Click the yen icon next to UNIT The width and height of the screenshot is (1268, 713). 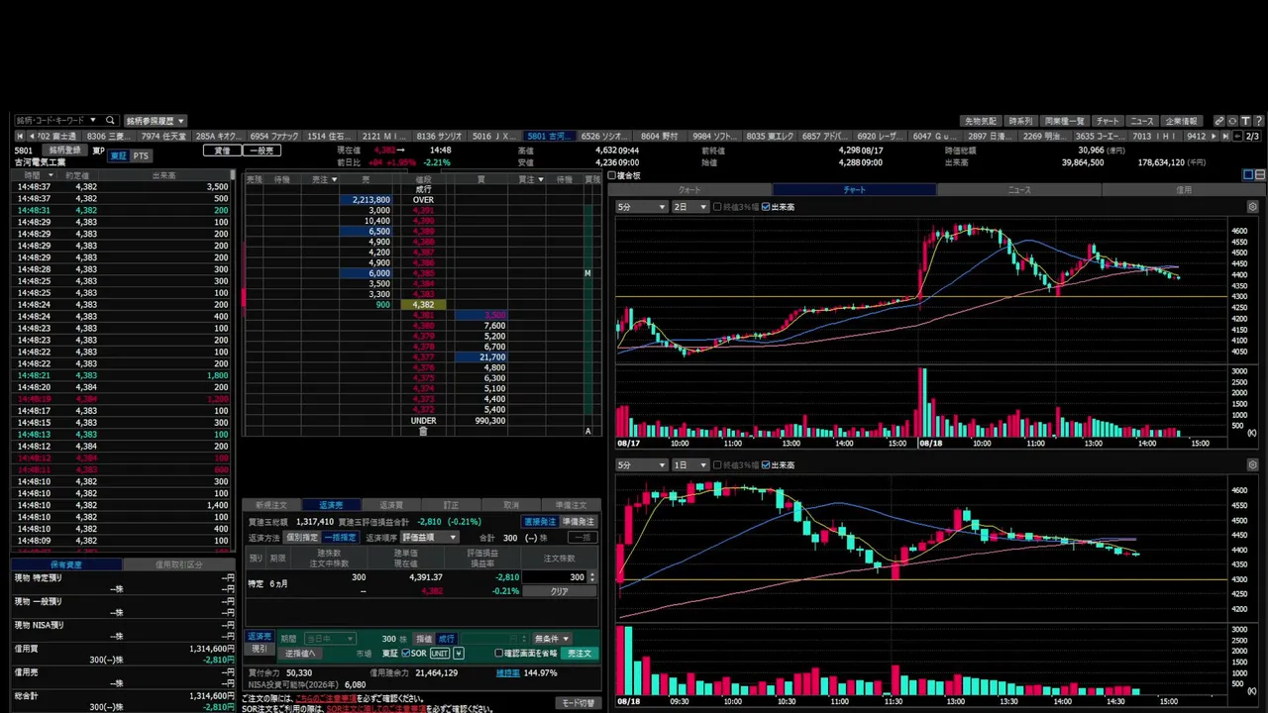point(459,654)
